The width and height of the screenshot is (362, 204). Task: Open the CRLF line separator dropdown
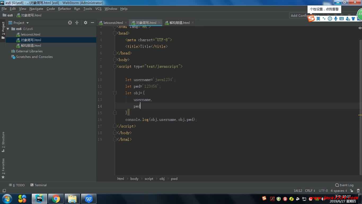click(x=310, y=191)
